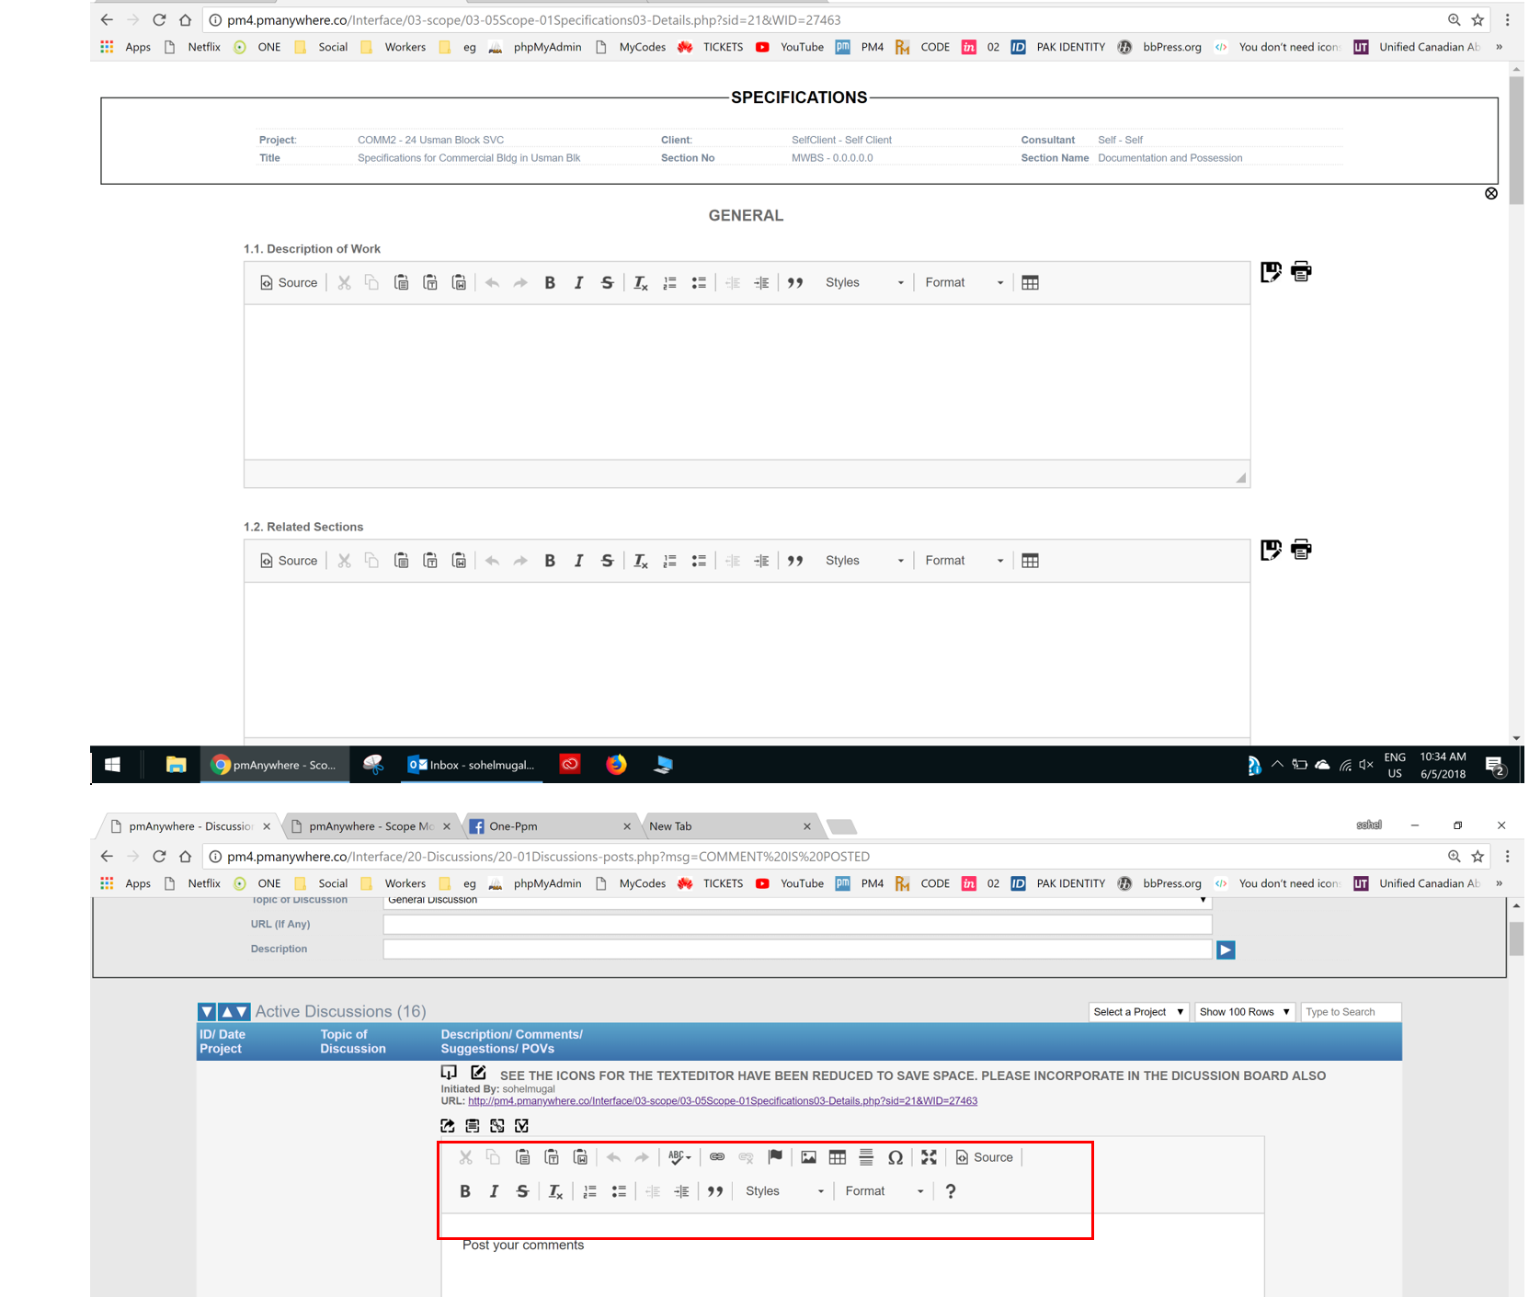Toggle Italic in the comment editor

[494, 1191]
